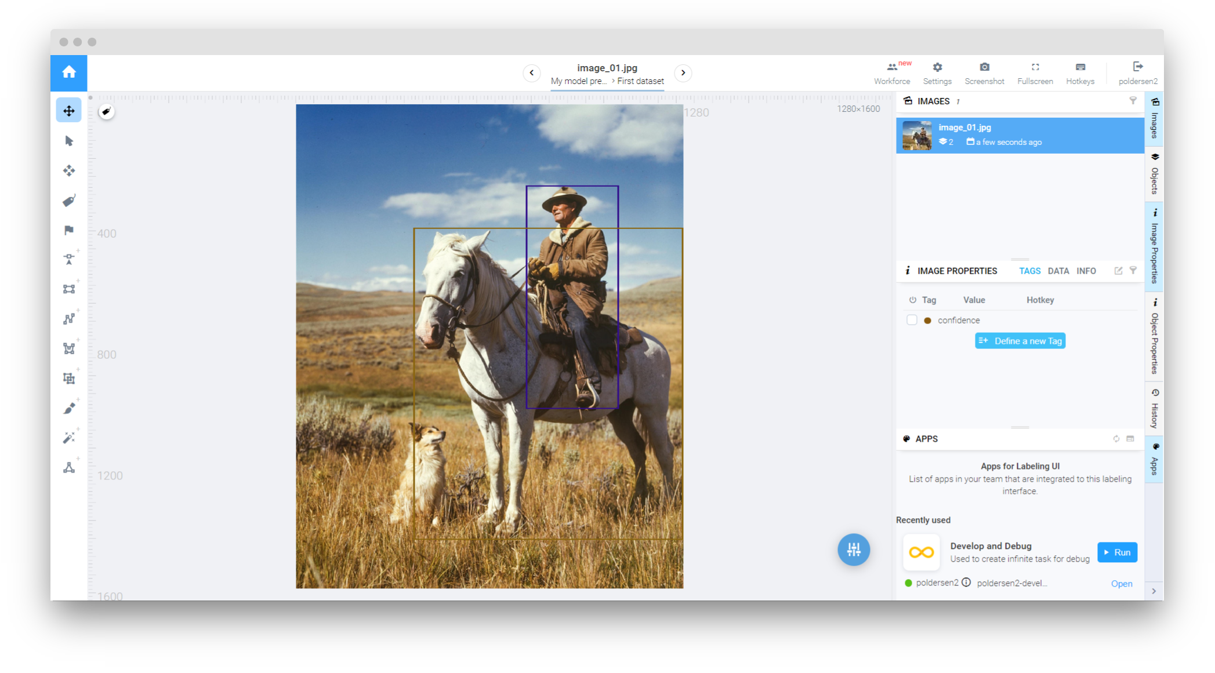The width and height of the screenshot is (1215, 673).
Task: Run the Develop and Debug app
Action: [1117, 552]
